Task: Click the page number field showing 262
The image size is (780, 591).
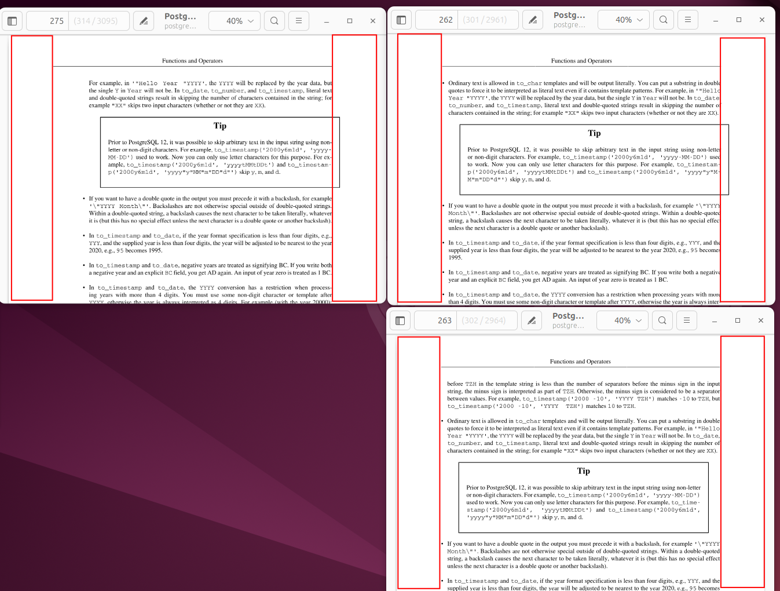Action: click(x=438, y=20)
